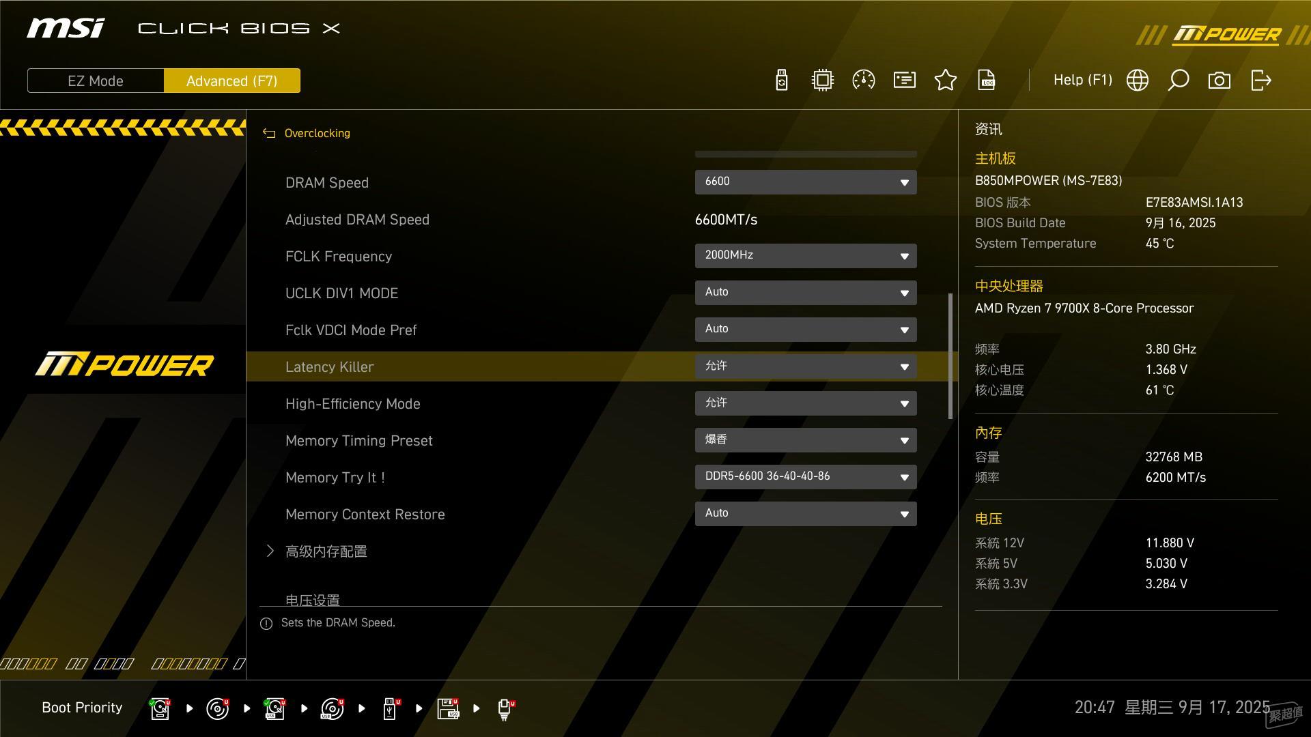This screenshot has height=737, width=1311.
Task: Select the USB floppy boot device
Action: [449, 708]
